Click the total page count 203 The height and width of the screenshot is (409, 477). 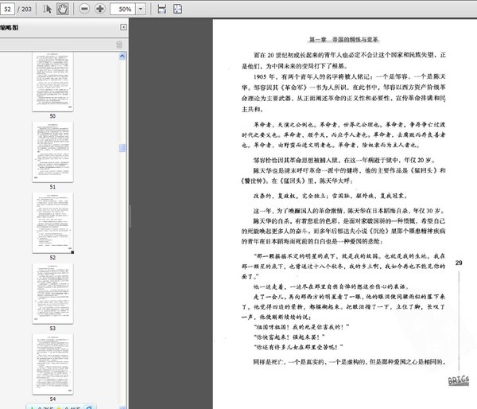[25, 9]
